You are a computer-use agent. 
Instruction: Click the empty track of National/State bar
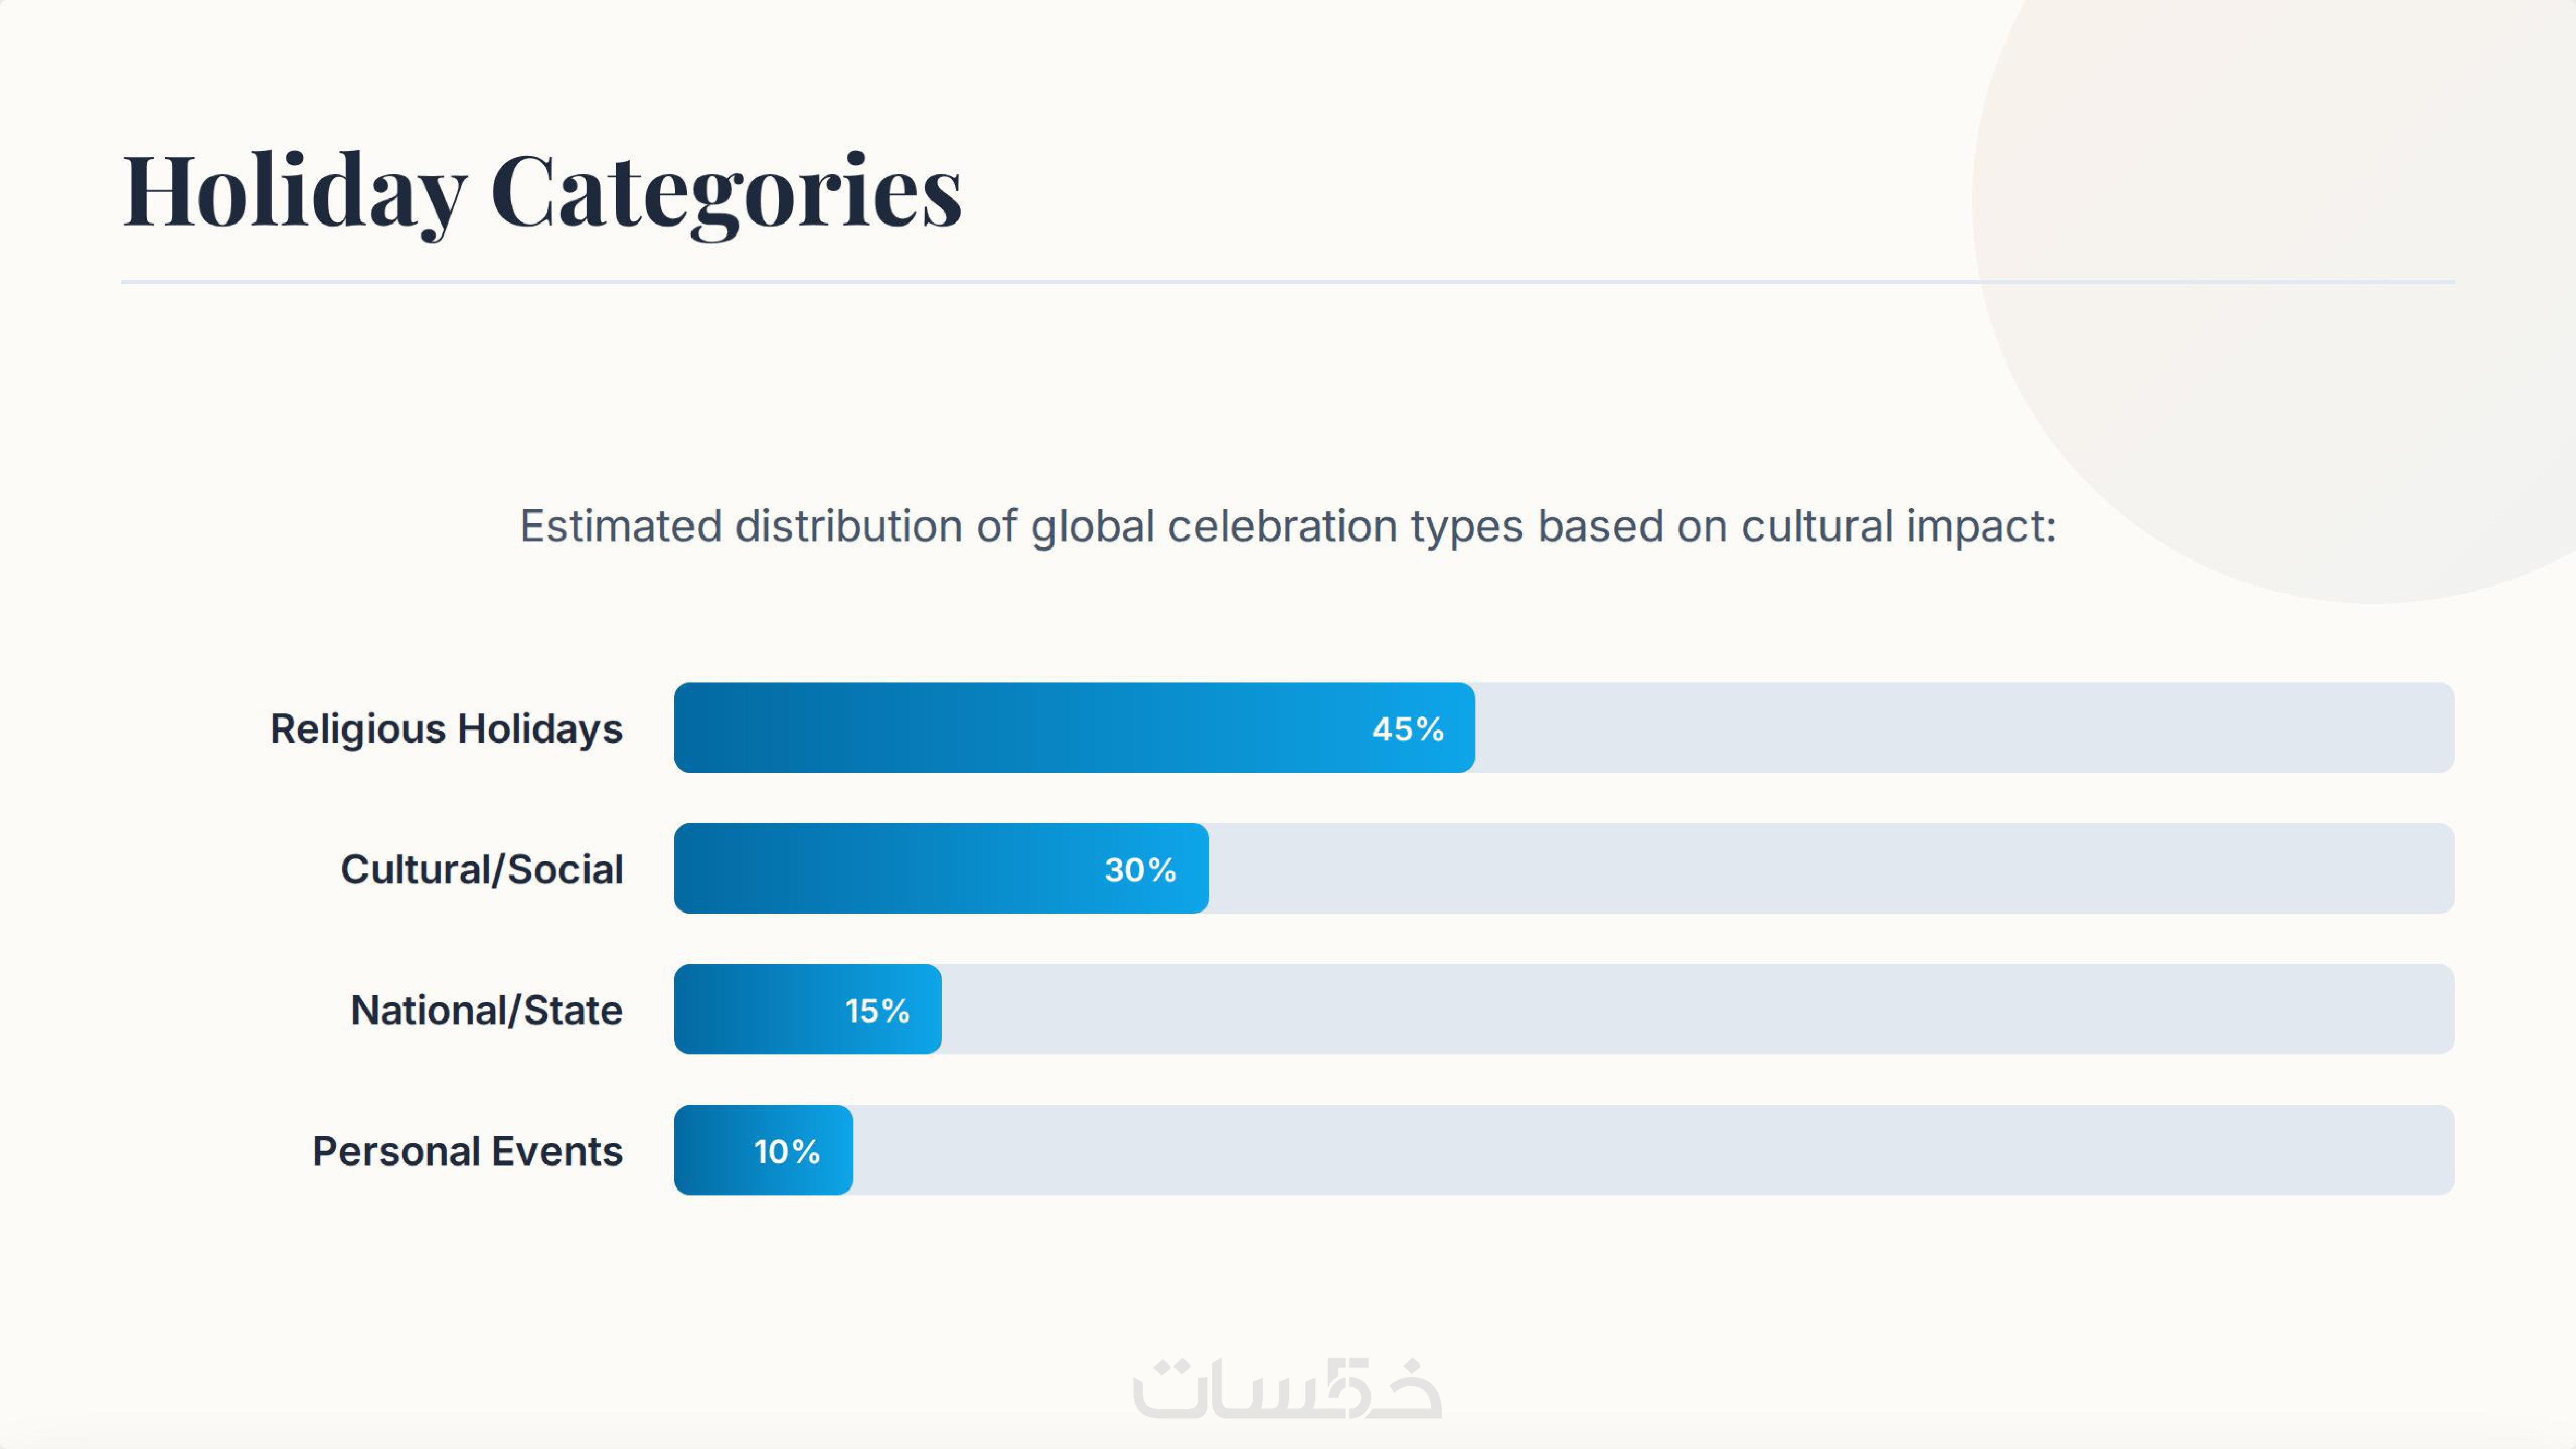1700,1010
